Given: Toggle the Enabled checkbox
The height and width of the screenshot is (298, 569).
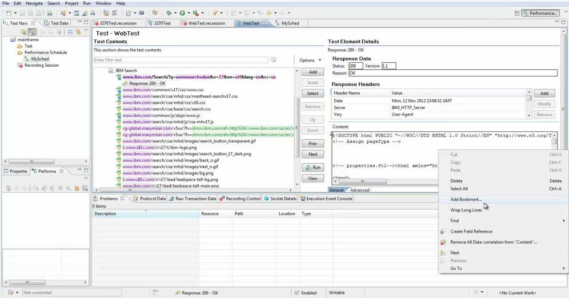Looking at the screenshot, I should pyautogui.click(x=297, y=293).
